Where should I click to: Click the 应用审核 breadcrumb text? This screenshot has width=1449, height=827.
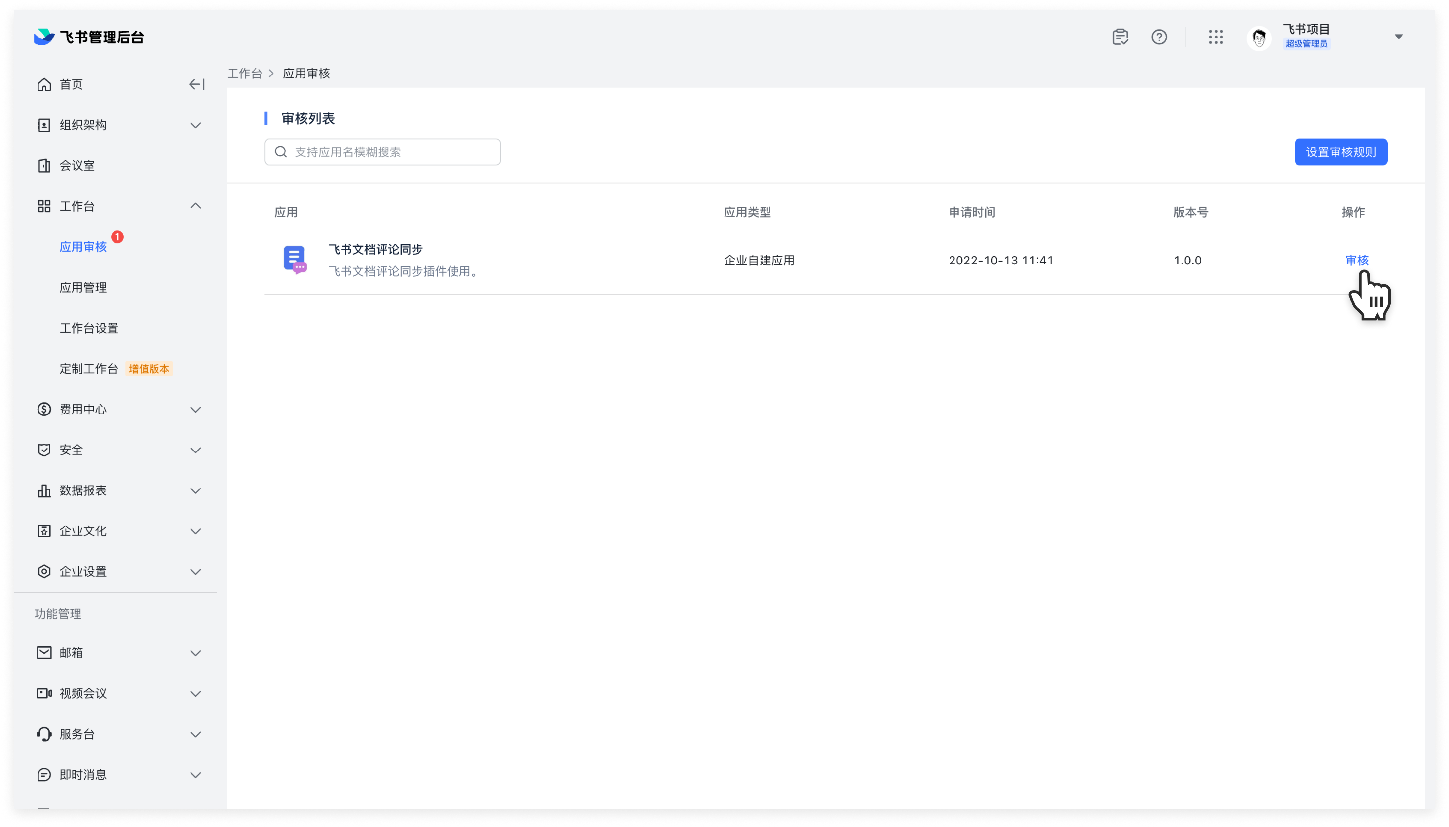pos(306,73)
